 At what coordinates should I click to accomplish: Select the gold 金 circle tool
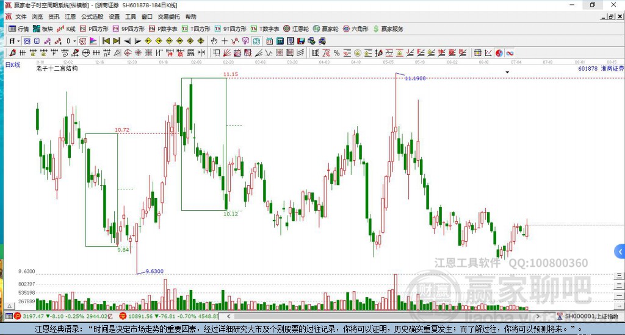[x=358, y=53]
